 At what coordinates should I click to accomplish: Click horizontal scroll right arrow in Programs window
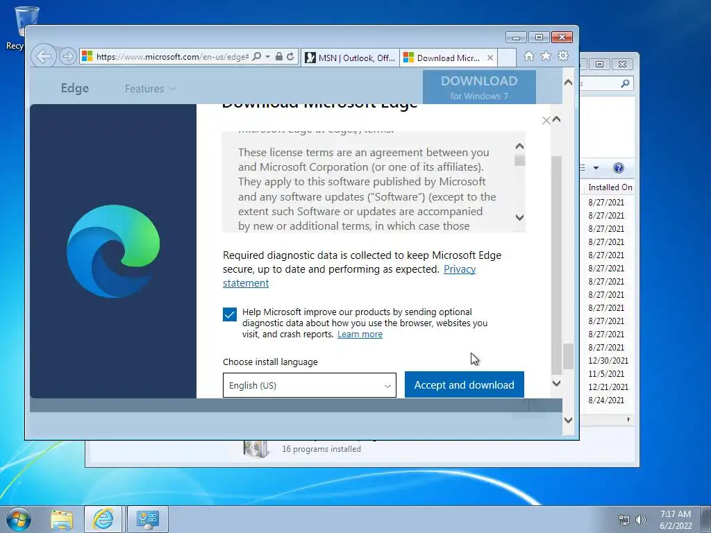(x=629, y=420)
